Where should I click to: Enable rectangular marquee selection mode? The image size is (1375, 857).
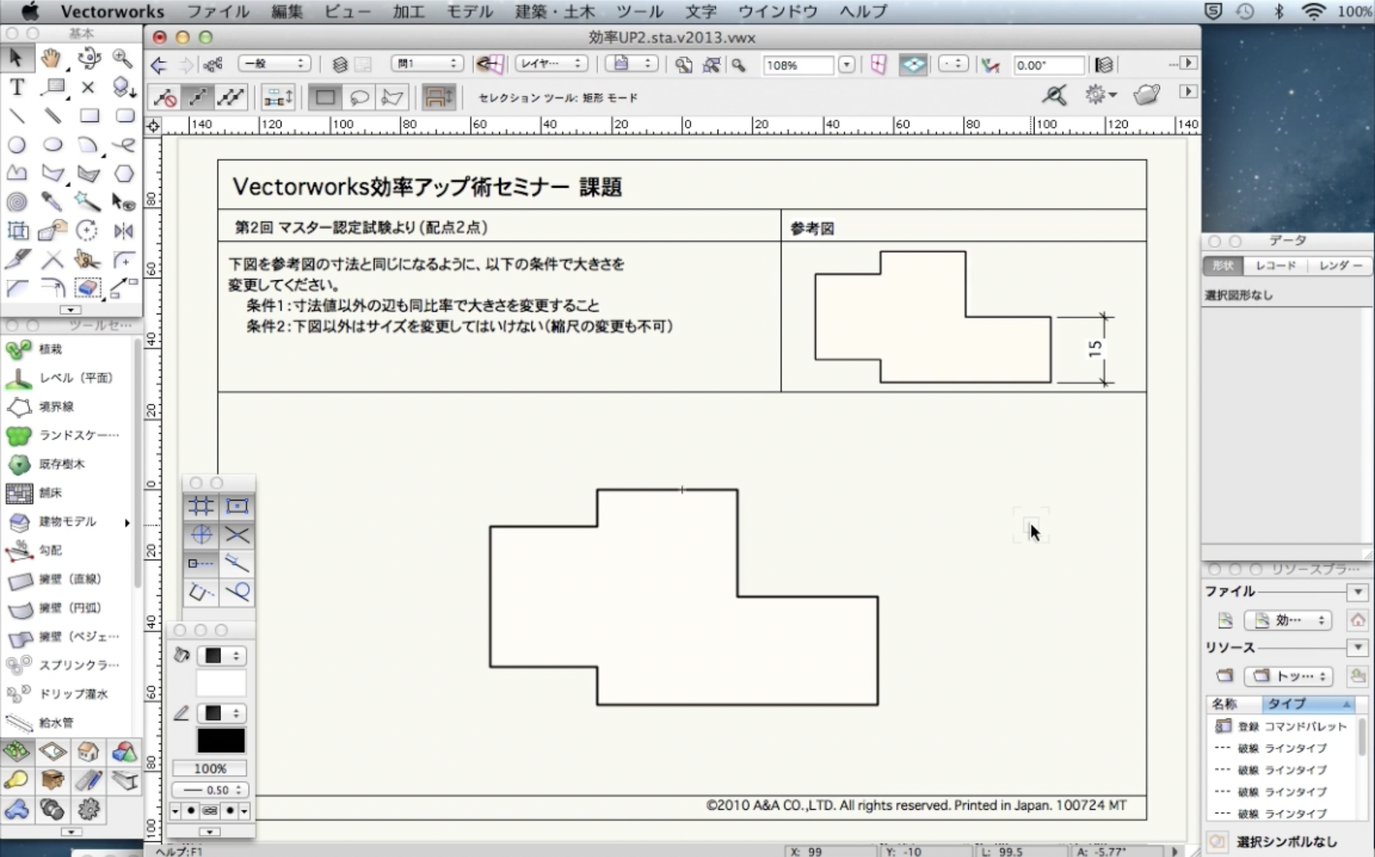pos(325,98)
